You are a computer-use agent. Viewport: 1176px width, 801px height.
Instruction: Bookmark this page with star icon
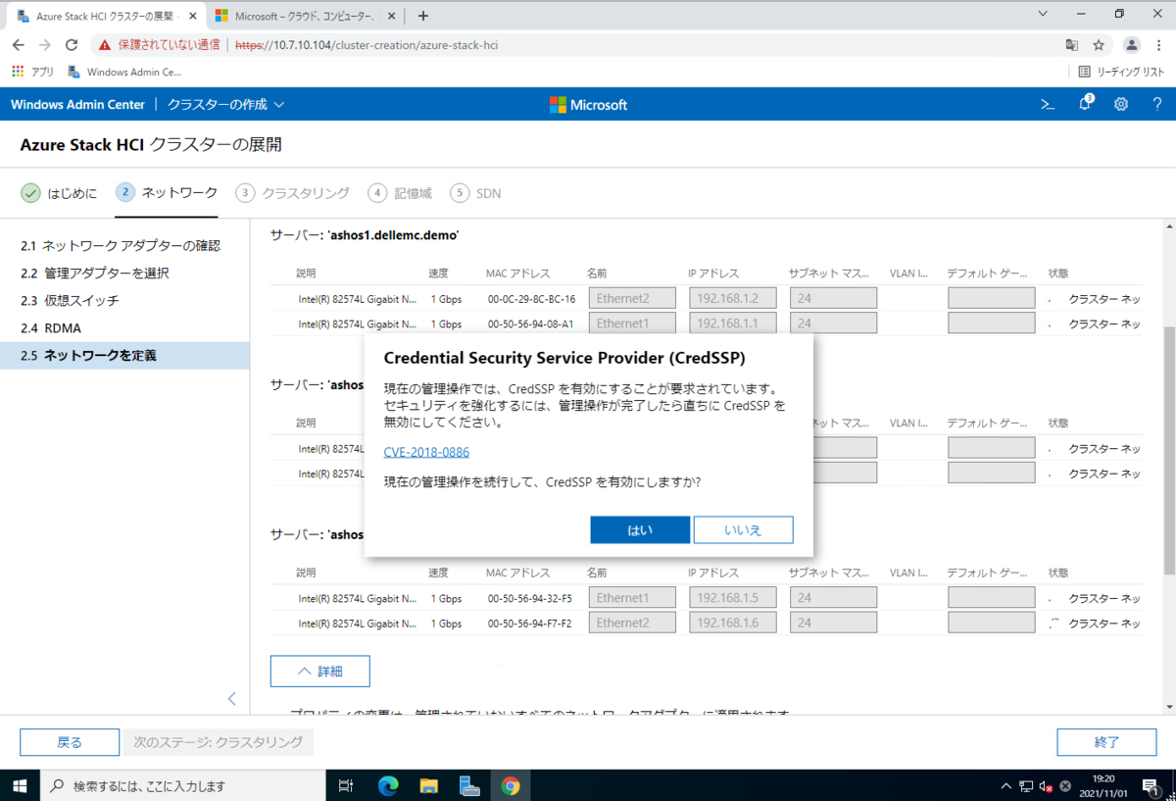coord(1099,45)
